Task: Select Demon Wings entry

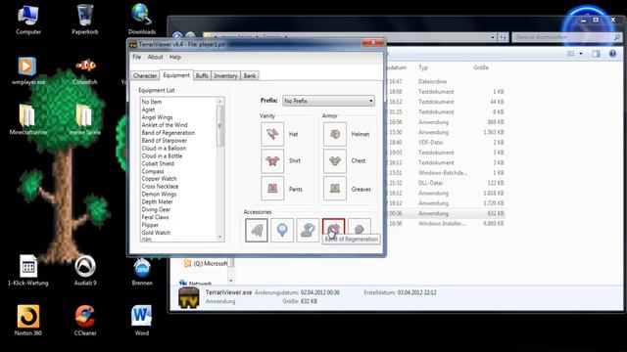Action: [x=159, y=194]
